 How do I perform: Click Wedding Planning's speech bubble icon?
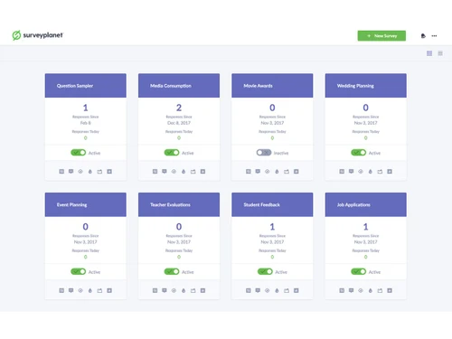(x=351, y=172)
